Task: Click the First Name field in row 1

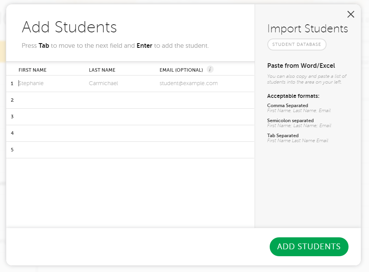Action: click(x=50, y=84)
